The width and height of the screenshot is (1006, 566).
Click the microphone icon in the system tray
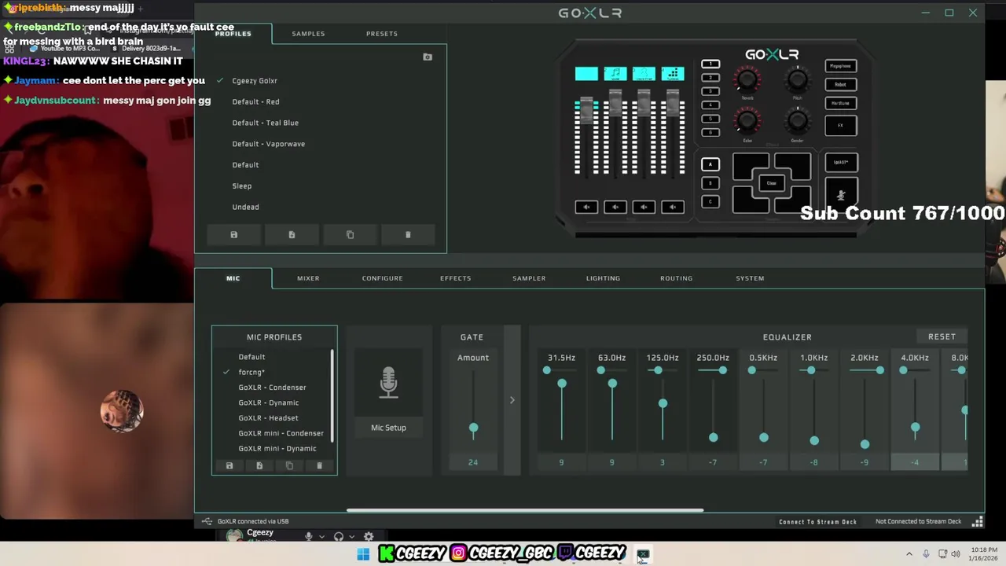(926, 554)
